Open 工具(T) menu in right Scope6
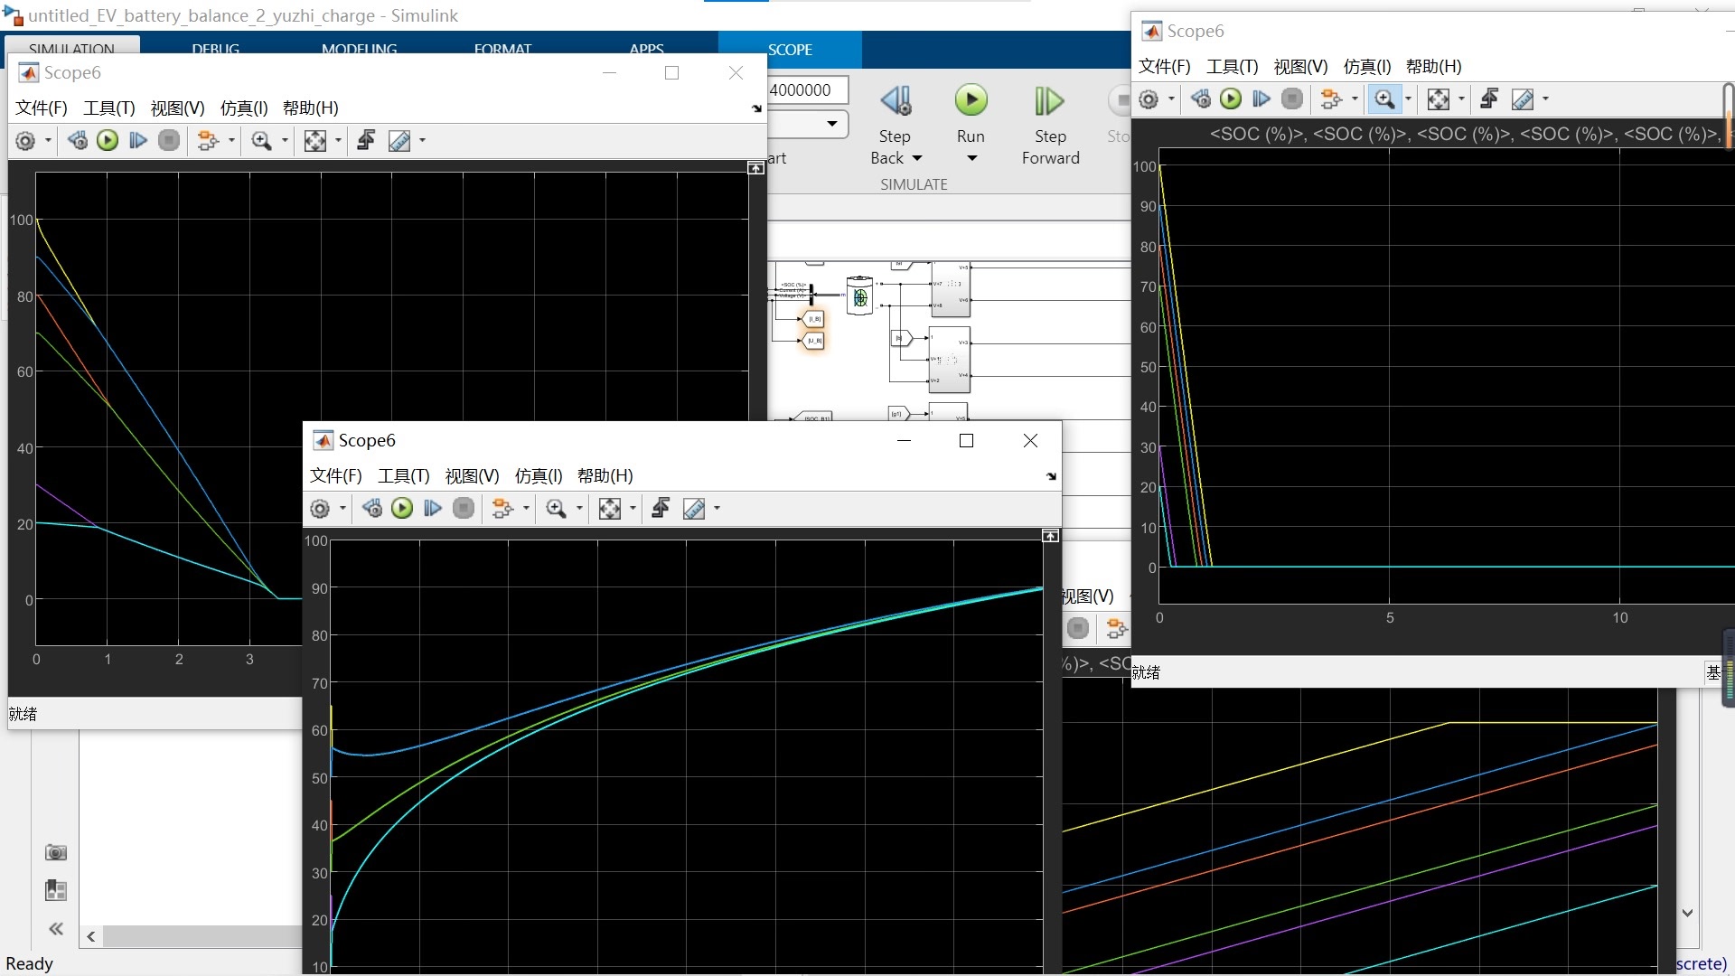The width and height of the screenshot is (1735, 976). pyautogui.click(x=1232, y=67)
